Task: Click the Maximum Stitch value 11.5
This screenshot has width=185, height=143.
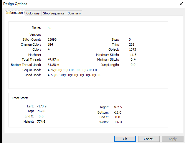Action: coord(133,55)
